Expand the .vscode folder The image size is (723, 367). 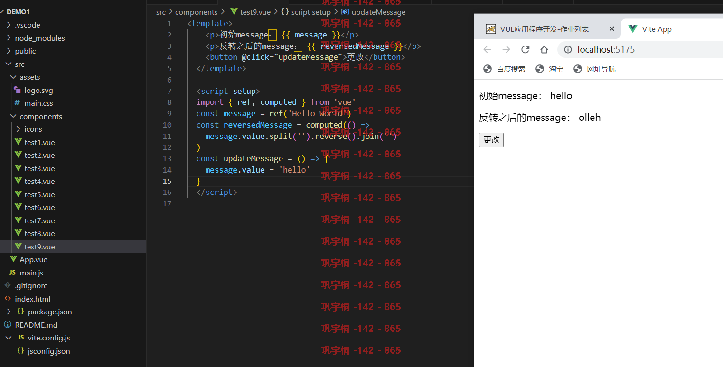(9, 25)
